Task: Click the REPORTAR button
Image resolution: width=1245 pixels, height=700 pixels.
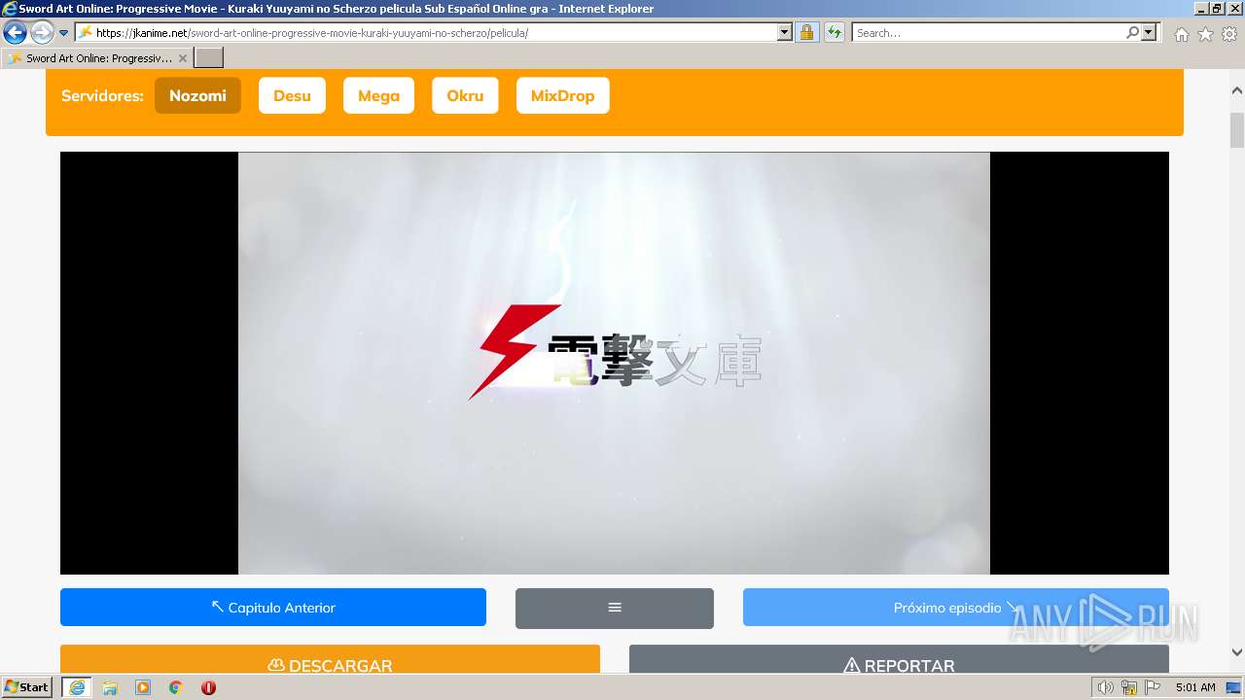Action: [x=899, y=661]
